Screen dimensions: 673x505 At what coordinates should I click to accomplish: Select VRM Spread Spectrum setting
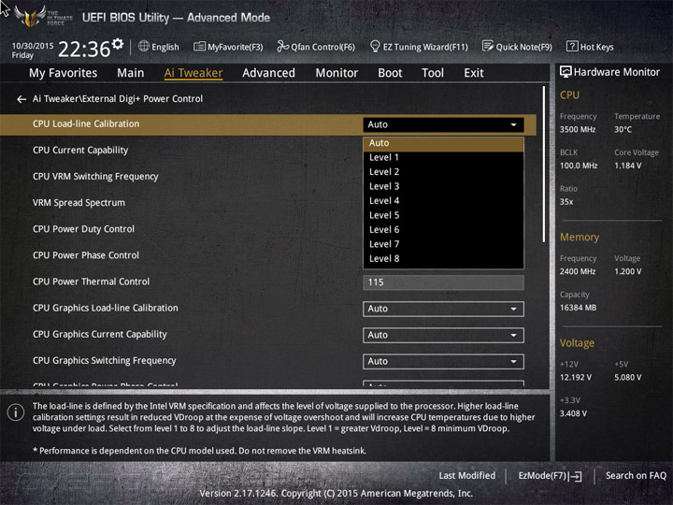pyautogui.click(x=79, y=203)
